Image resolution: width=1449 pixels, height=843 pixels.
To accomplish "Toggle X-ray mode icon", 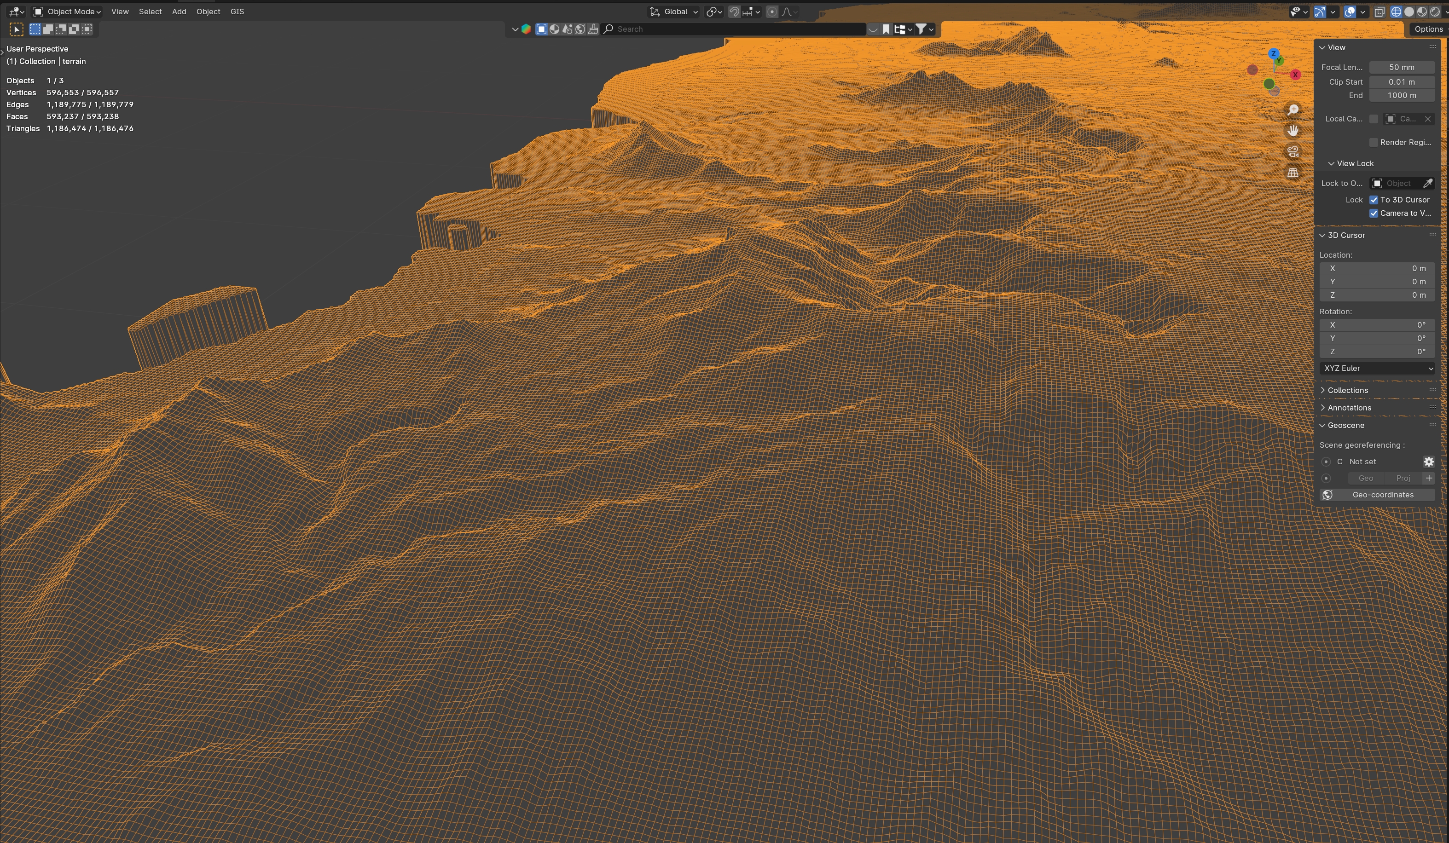I will point(1379,12).
